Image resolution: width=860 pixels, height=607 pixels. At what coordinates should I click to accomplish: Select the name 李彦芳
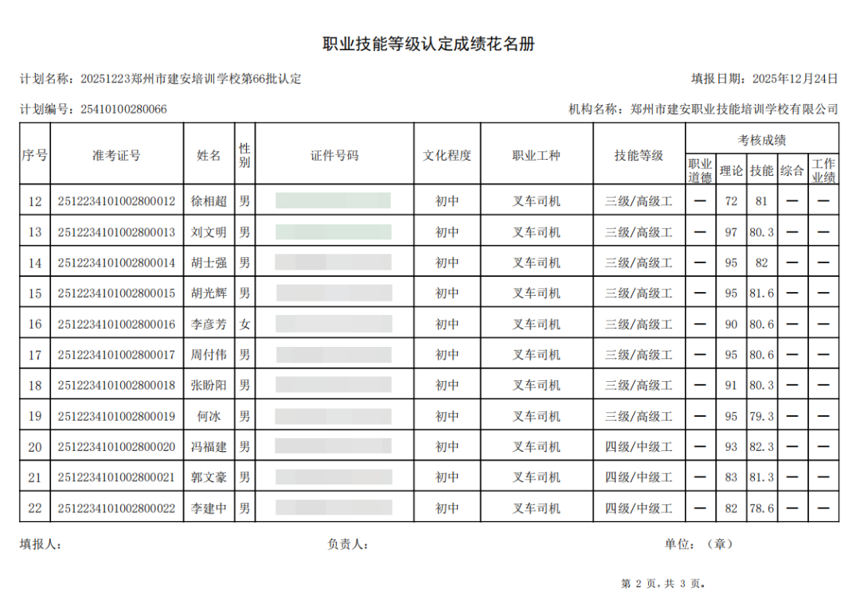point(209,325)
